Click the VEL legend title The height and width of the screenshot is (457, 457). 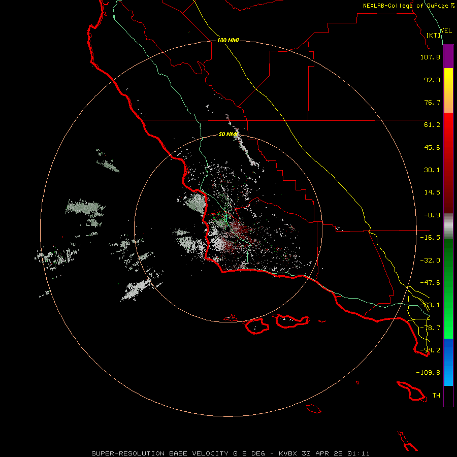446,30
